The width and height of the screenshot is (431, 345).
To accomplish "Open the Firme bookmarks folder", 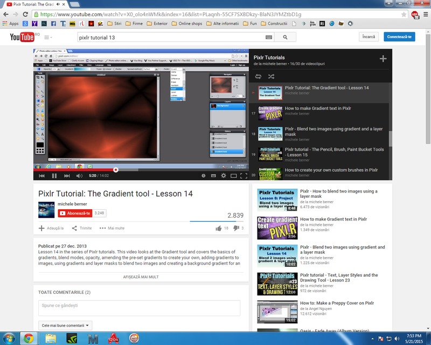I will click(134, 24).
